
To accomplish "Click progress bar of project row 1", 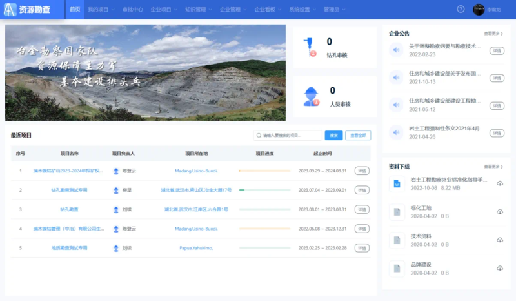I will [265, 171].
